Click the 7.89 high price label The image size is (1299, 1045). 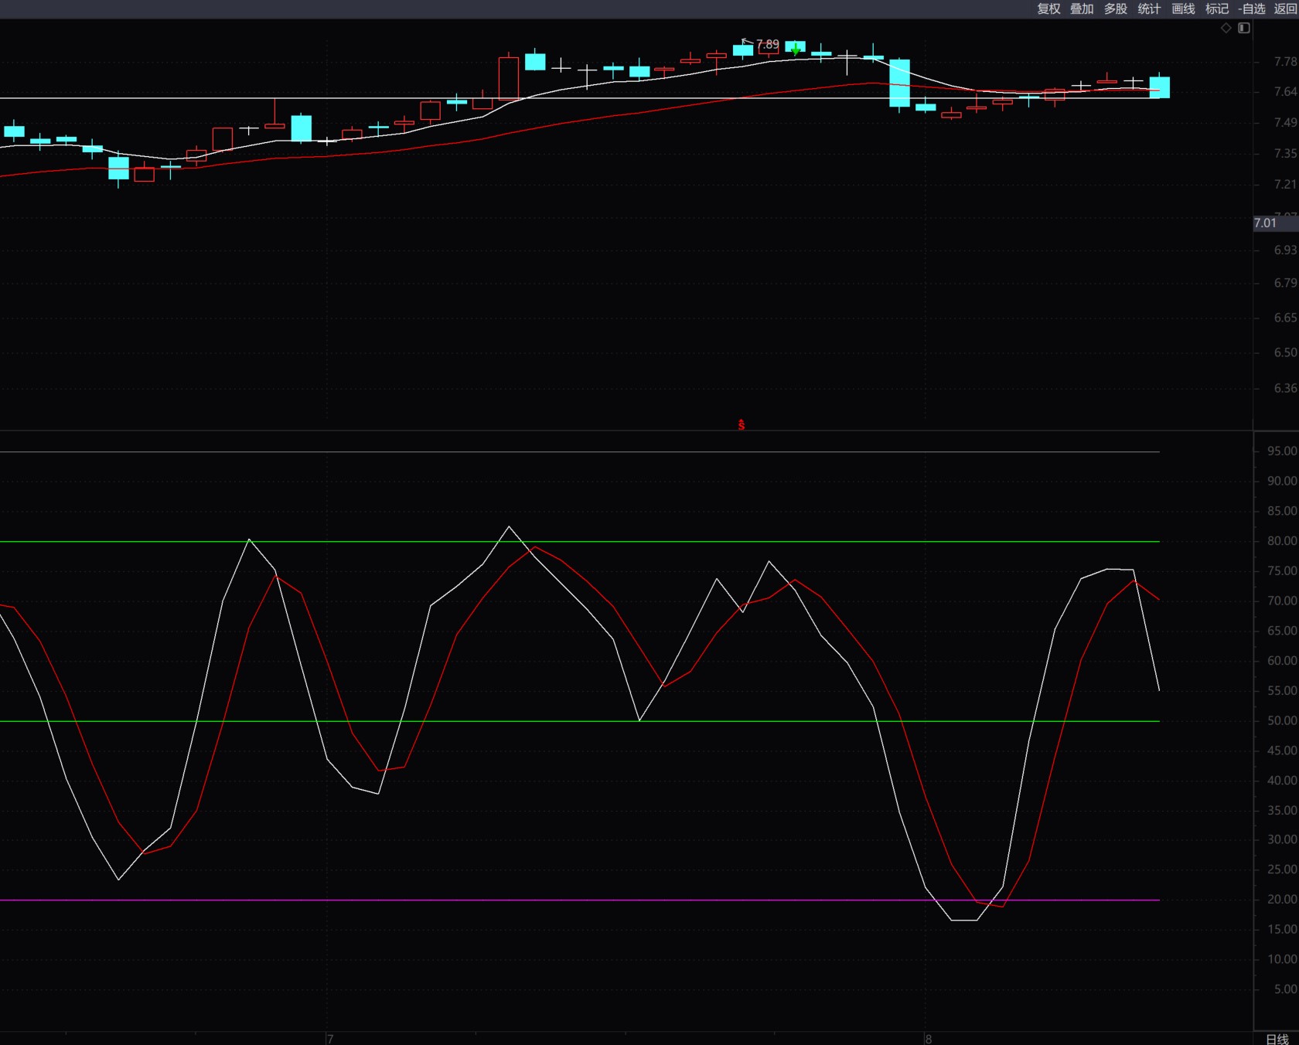768,44
